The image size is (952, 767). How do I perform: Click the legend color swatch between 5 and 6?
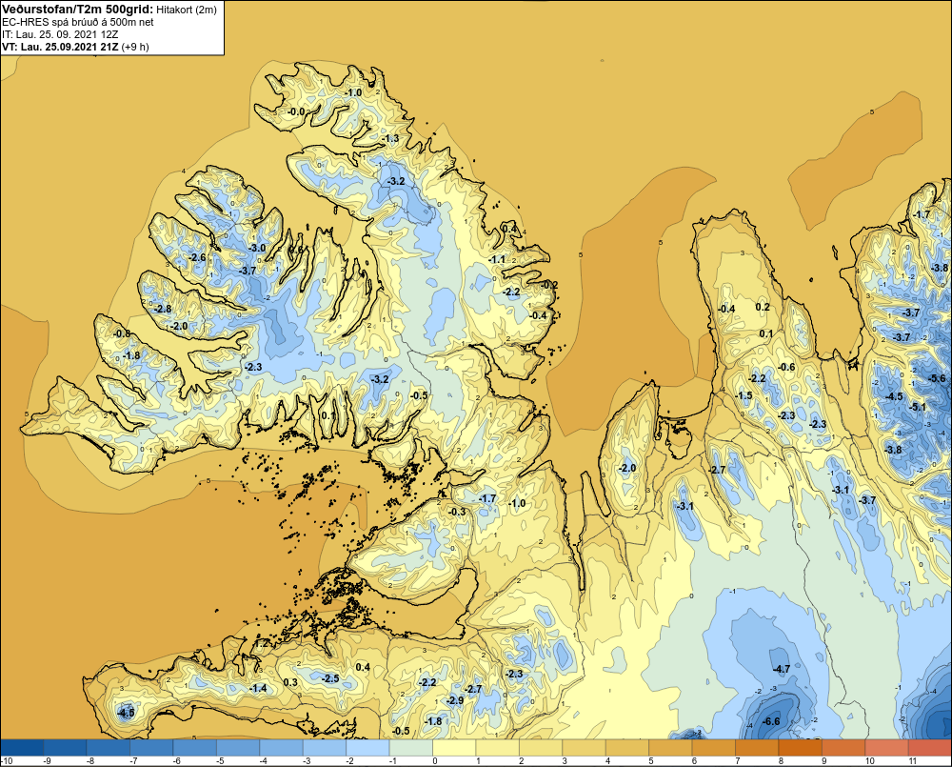click(x=671, y=748)
